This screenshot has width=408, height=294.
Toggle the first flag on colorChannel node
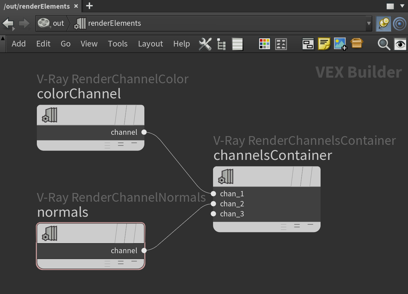(120, 115)
